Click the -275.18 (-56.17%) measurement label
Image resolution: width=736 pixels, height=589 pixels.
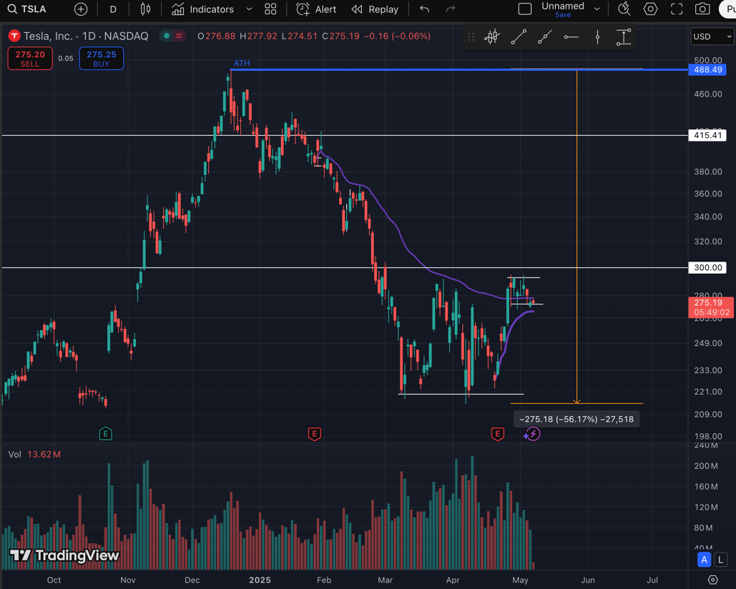pyautogui.click(x=576, y=420)
